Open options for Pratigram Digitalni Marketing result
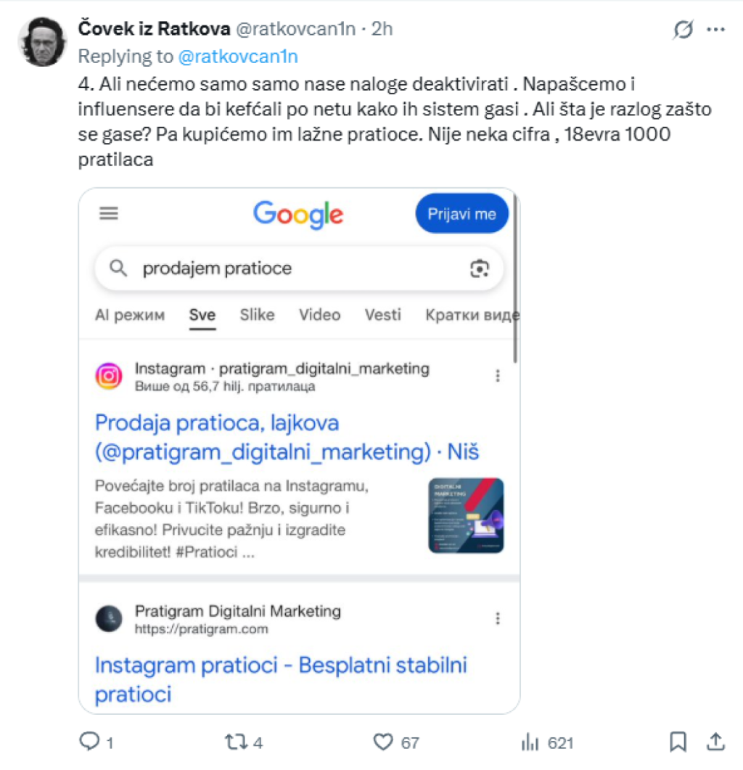Screen dimensions: 743x770 pyautogui.click(x=498, y=618)
